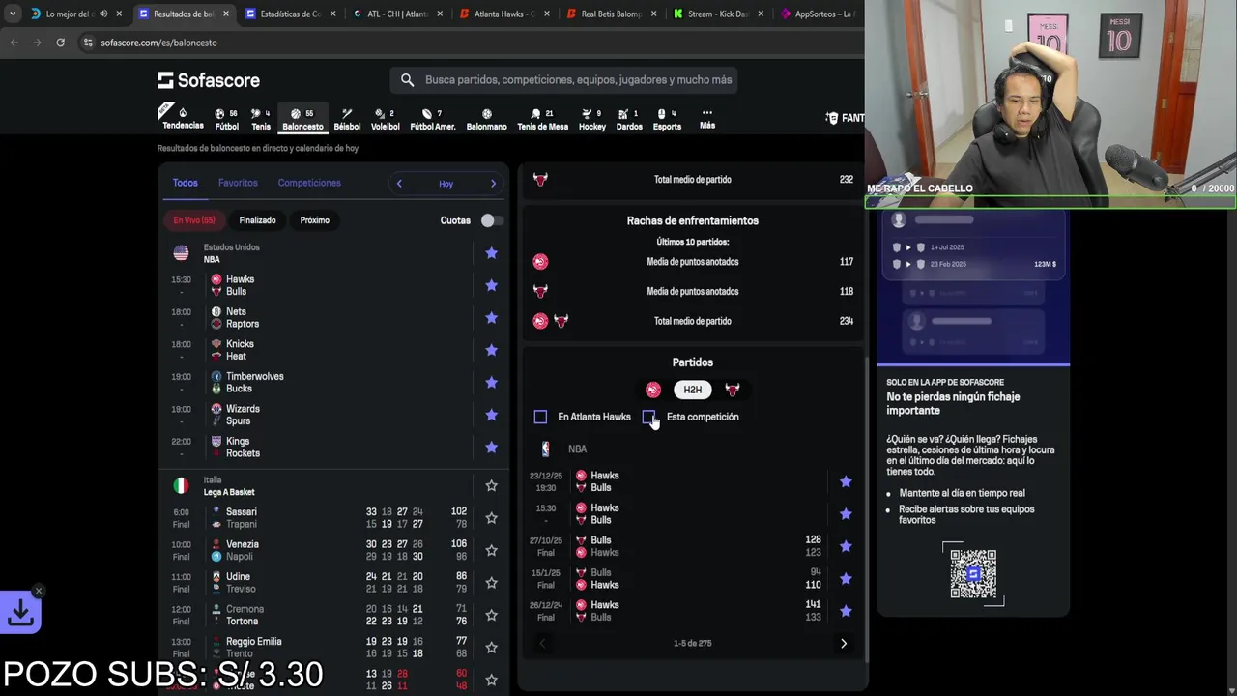Viewport: 1237px width, 696px height.
Task: Toggle favorite star for Wizards vs Spurs
Action: coord(491,415)
